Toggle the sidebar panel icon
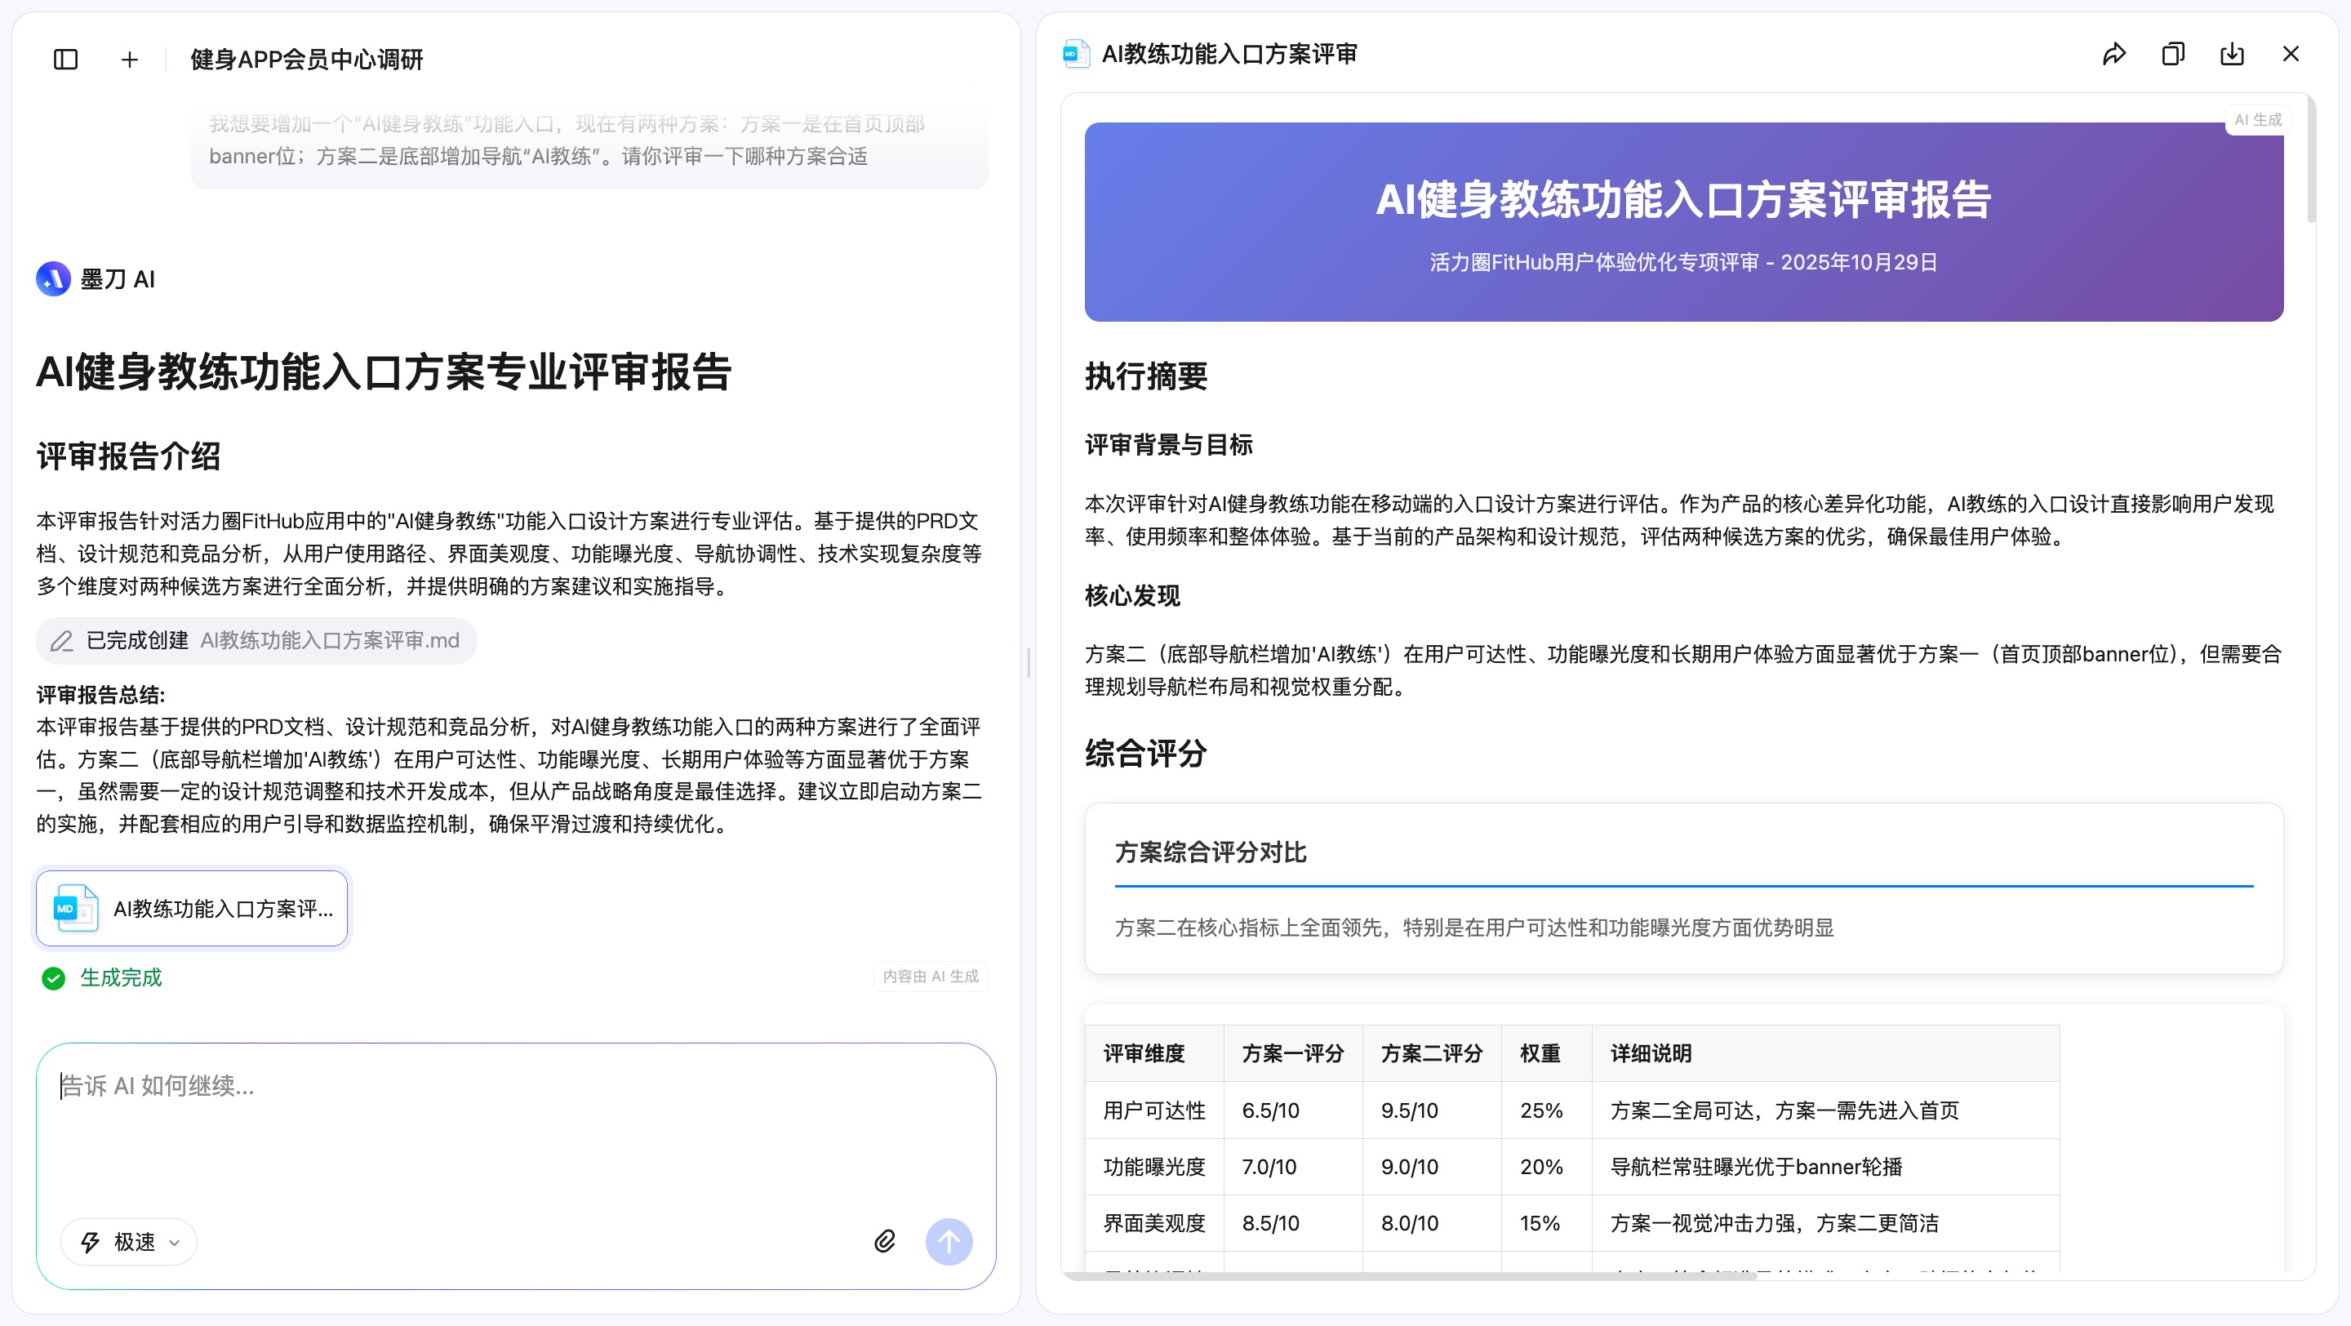 (x=65, y=60)
